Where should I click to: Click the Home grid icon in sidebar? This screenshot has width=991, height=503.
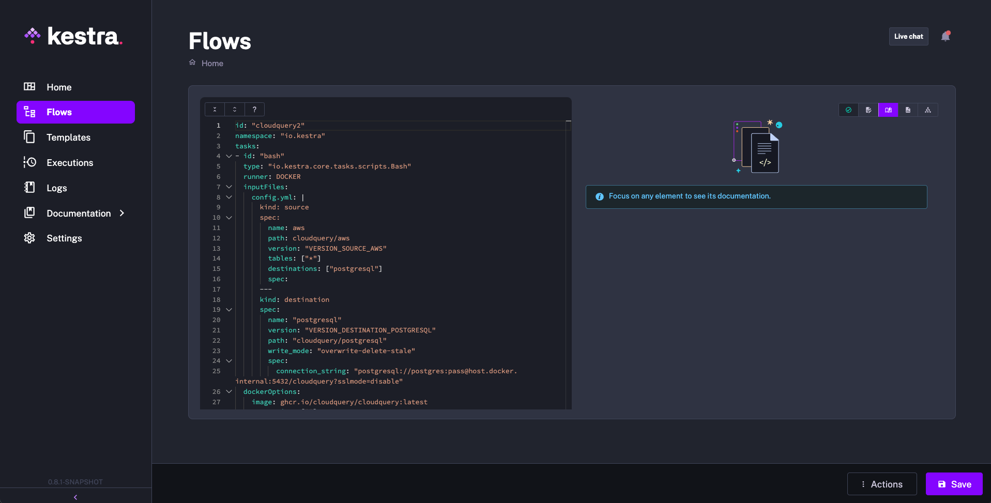[29, 86]
